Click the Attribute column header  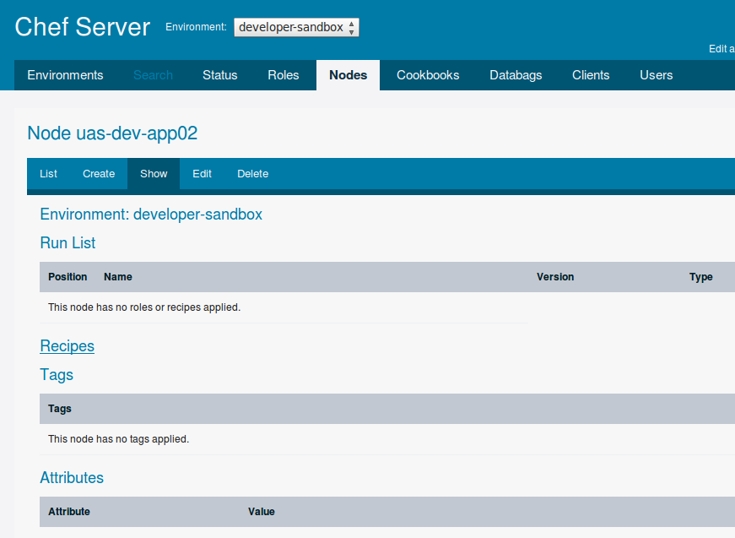(x=69, y=512)
